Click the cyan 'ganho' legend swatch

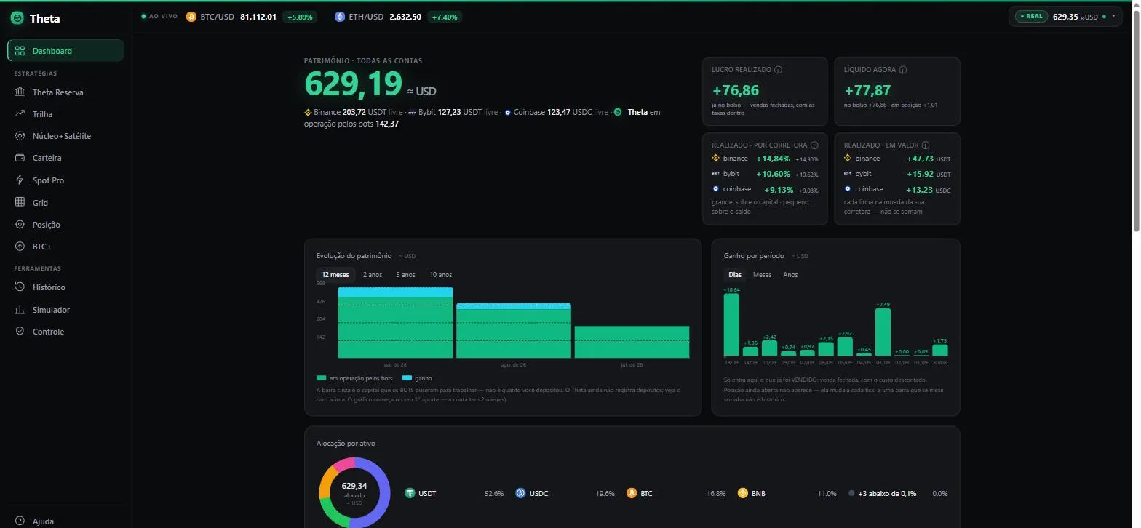[407, 378]
